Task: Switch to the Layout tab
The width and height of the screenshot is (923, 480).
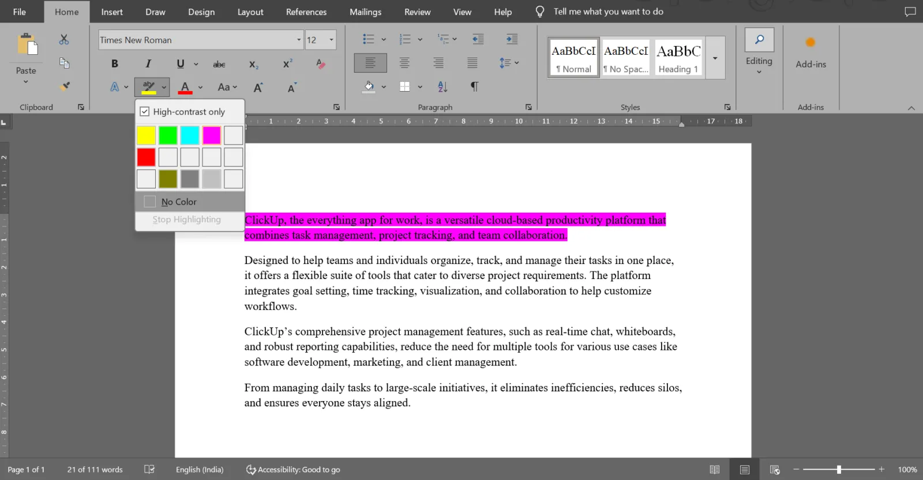Action: (250, 12)
